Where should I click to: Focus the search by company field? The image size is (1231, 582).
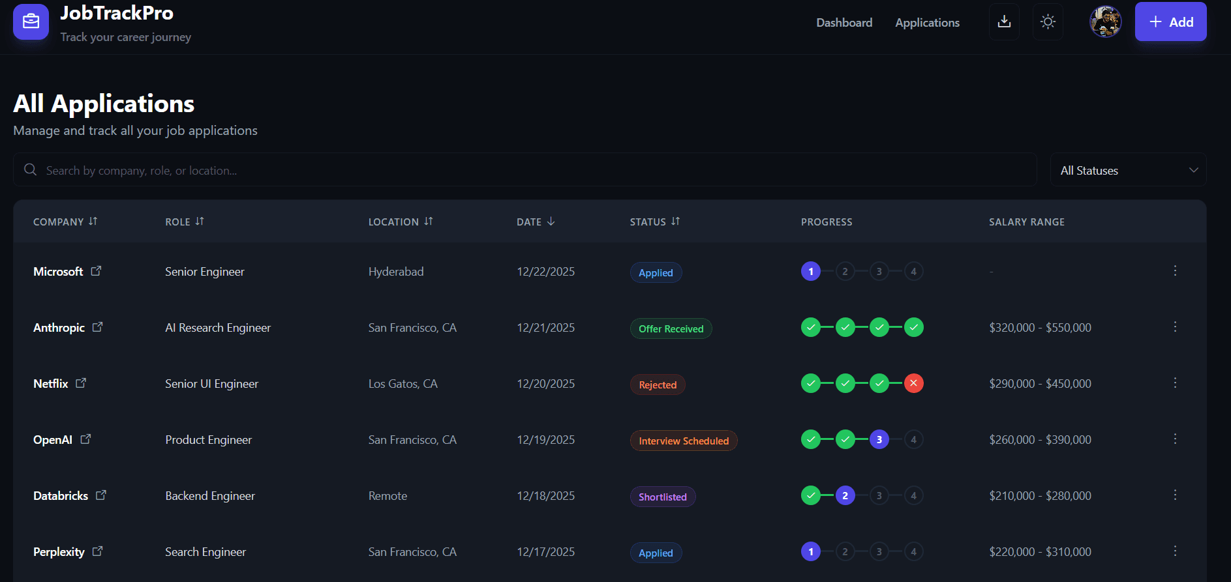pos(525,169)
